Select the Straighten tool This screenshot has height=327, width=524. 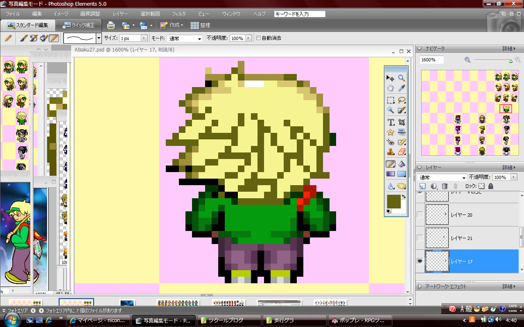(402, 132)
